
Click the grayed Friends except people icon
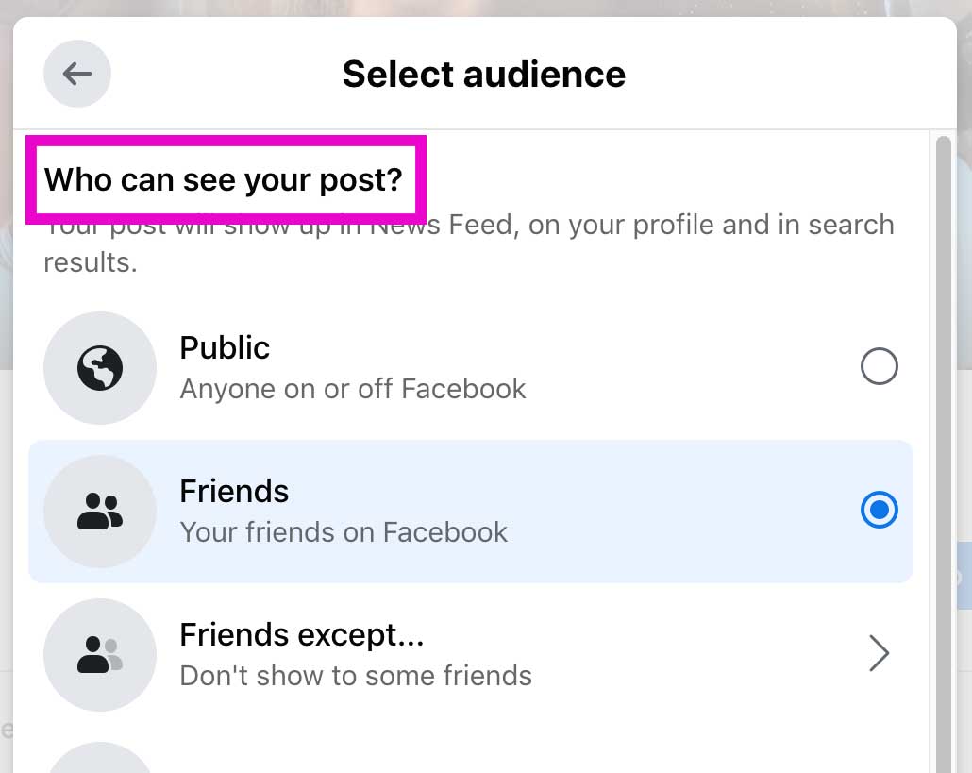coord(100,654)
